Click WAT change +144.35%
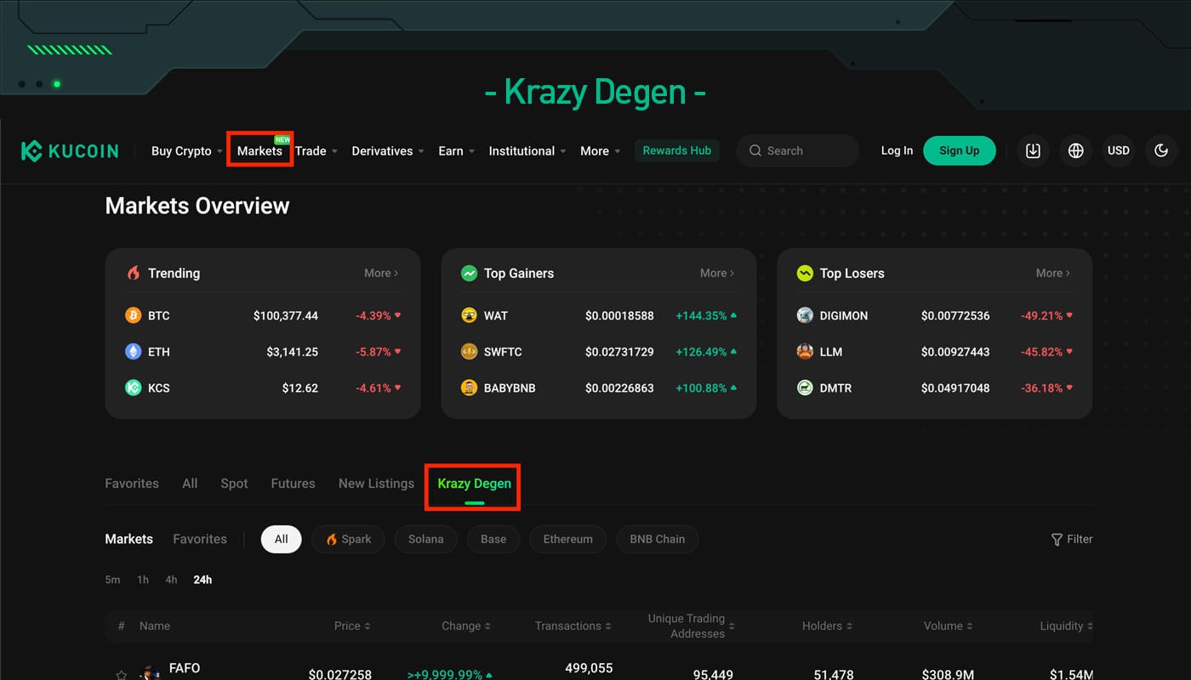This screenshot has width=1191, height=680. point(706,315)
